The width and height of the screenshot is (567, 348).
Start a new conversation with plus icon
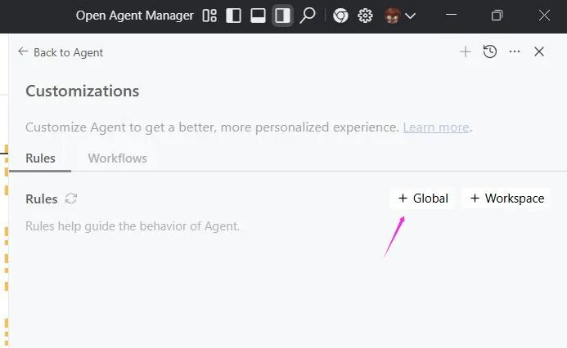click(x=466, y=51)
